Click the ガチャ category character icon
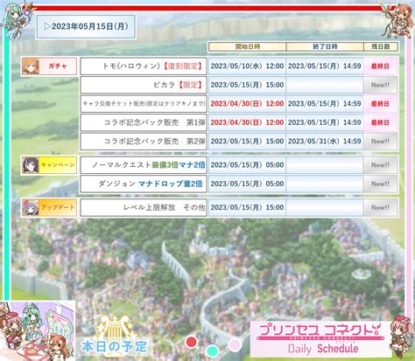Screen dimensions: 415x361 click(31, 66)
